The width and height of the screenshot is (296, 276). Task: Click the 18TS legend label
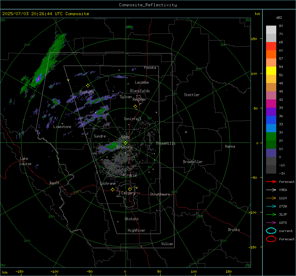coord(283,223)
